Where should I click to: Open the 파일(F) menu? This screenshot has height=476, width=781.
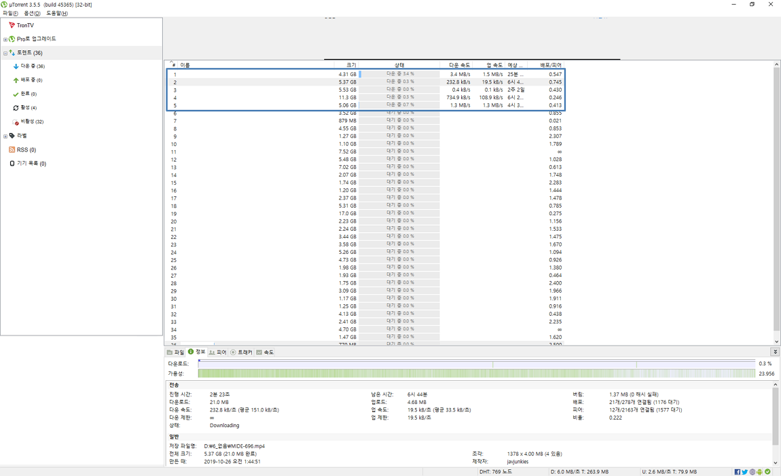[x=10, y=14]
